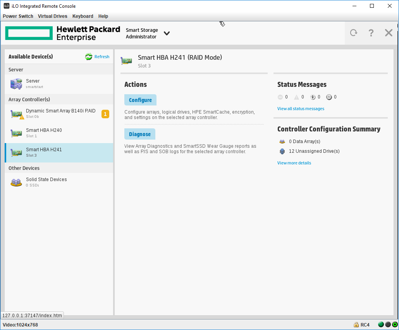Viewport: 399px width, 330px height.
Task: Select Dynamic Smart Array B140i RAID
Action: point(59,114)
